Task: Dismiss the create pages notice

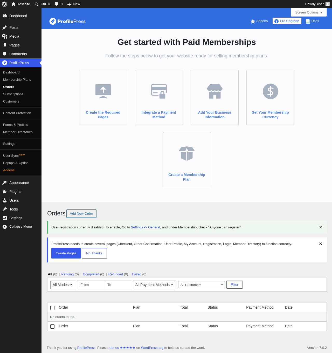Action: tap(321, 244)
